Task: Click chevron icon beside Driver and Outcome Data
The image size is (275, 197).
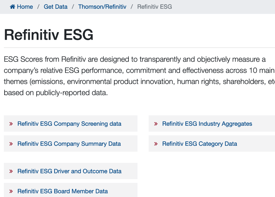Action: (11, 171)
